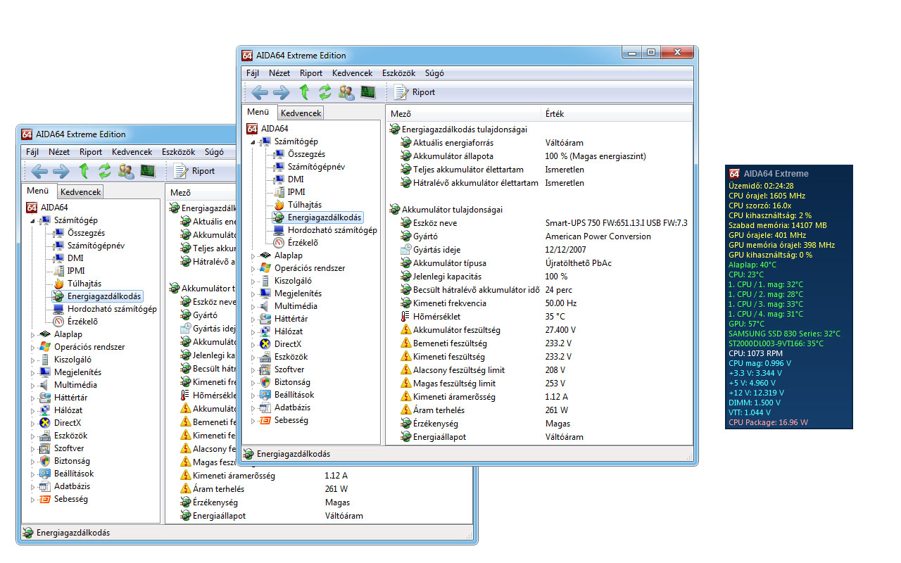
Task: Click the Riport button in the front window
Action: [x=415, y=92]
